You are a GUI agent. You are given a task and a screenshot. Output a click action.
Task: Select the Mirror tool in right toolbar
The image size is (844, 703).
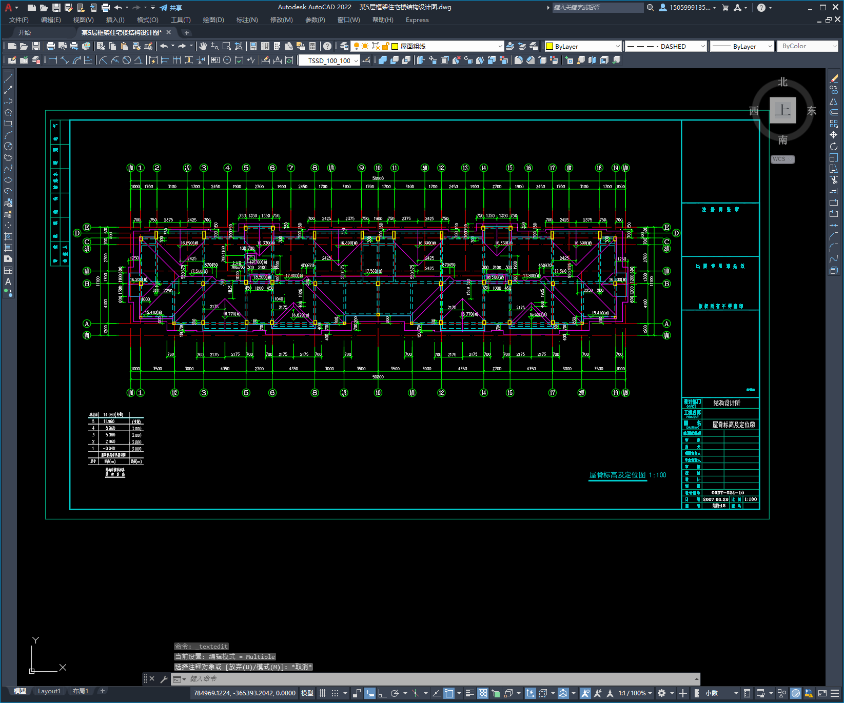[834, 101]
